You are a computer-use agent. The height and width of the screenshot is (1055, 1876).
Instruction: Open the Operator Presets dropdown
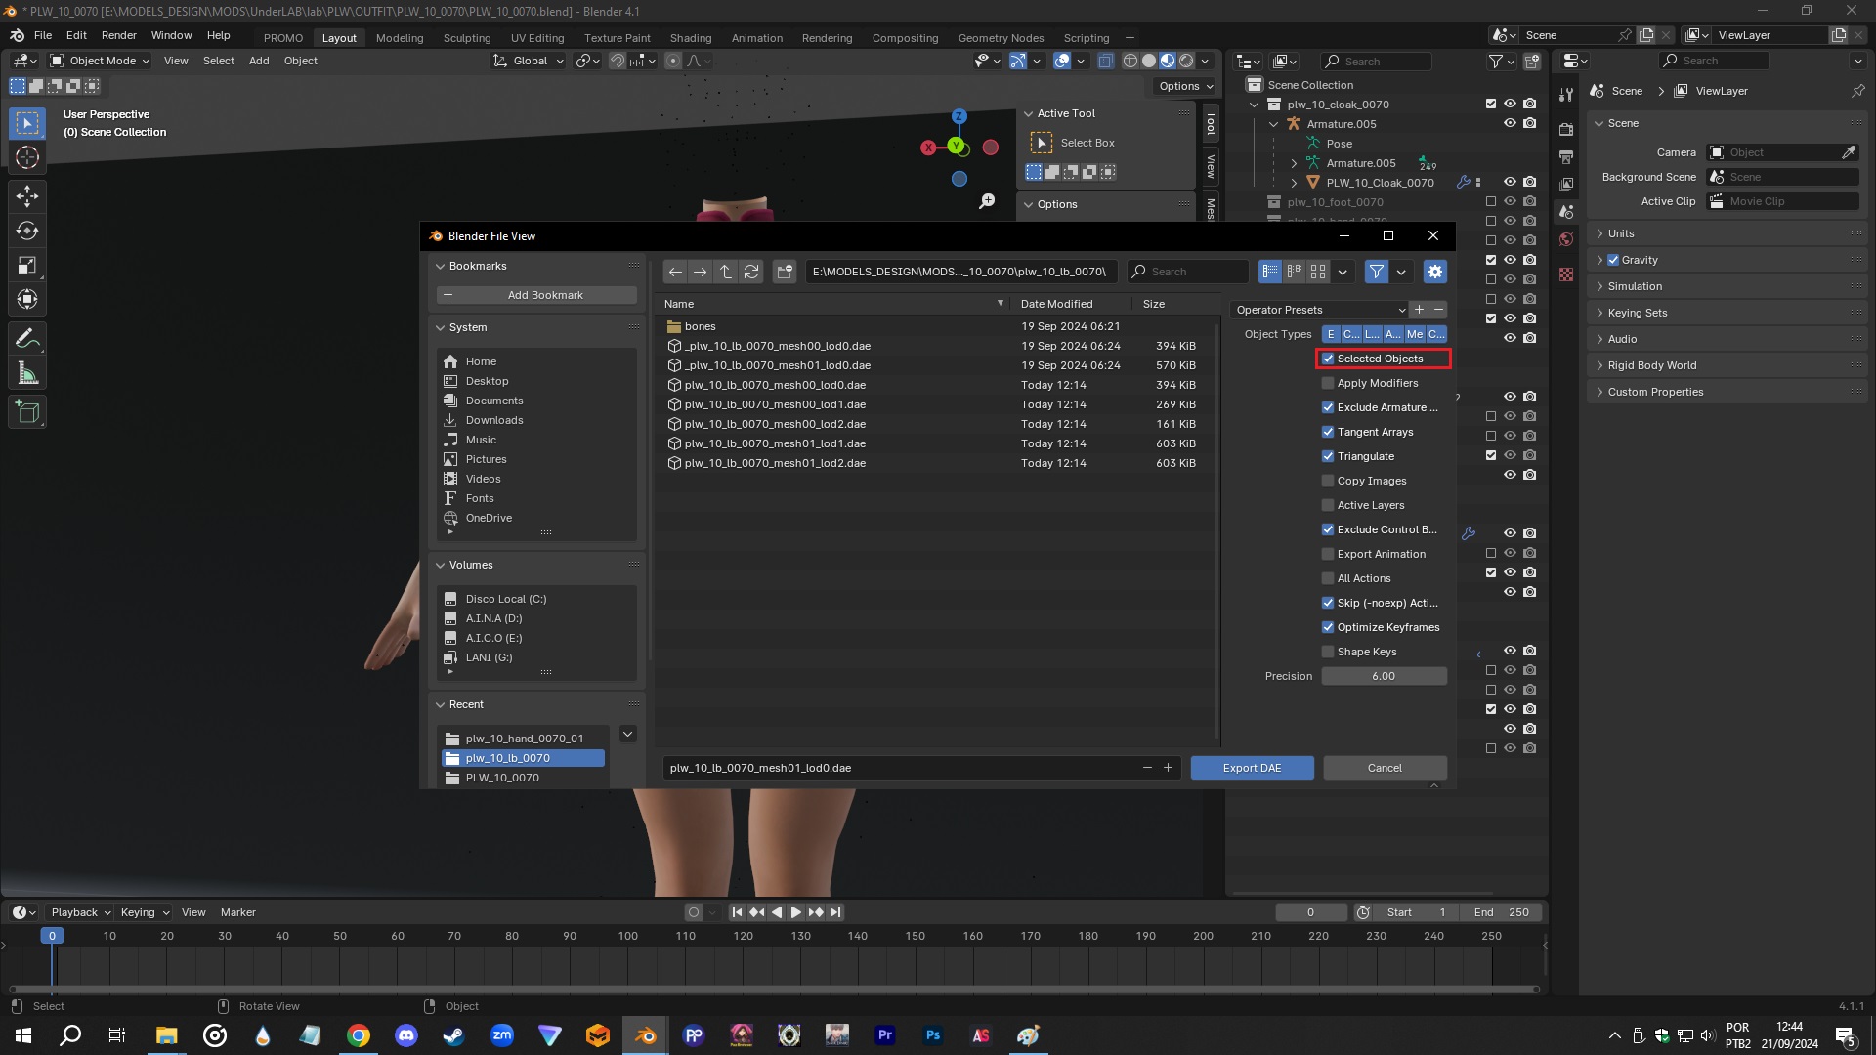click(x=1319, y=310)
